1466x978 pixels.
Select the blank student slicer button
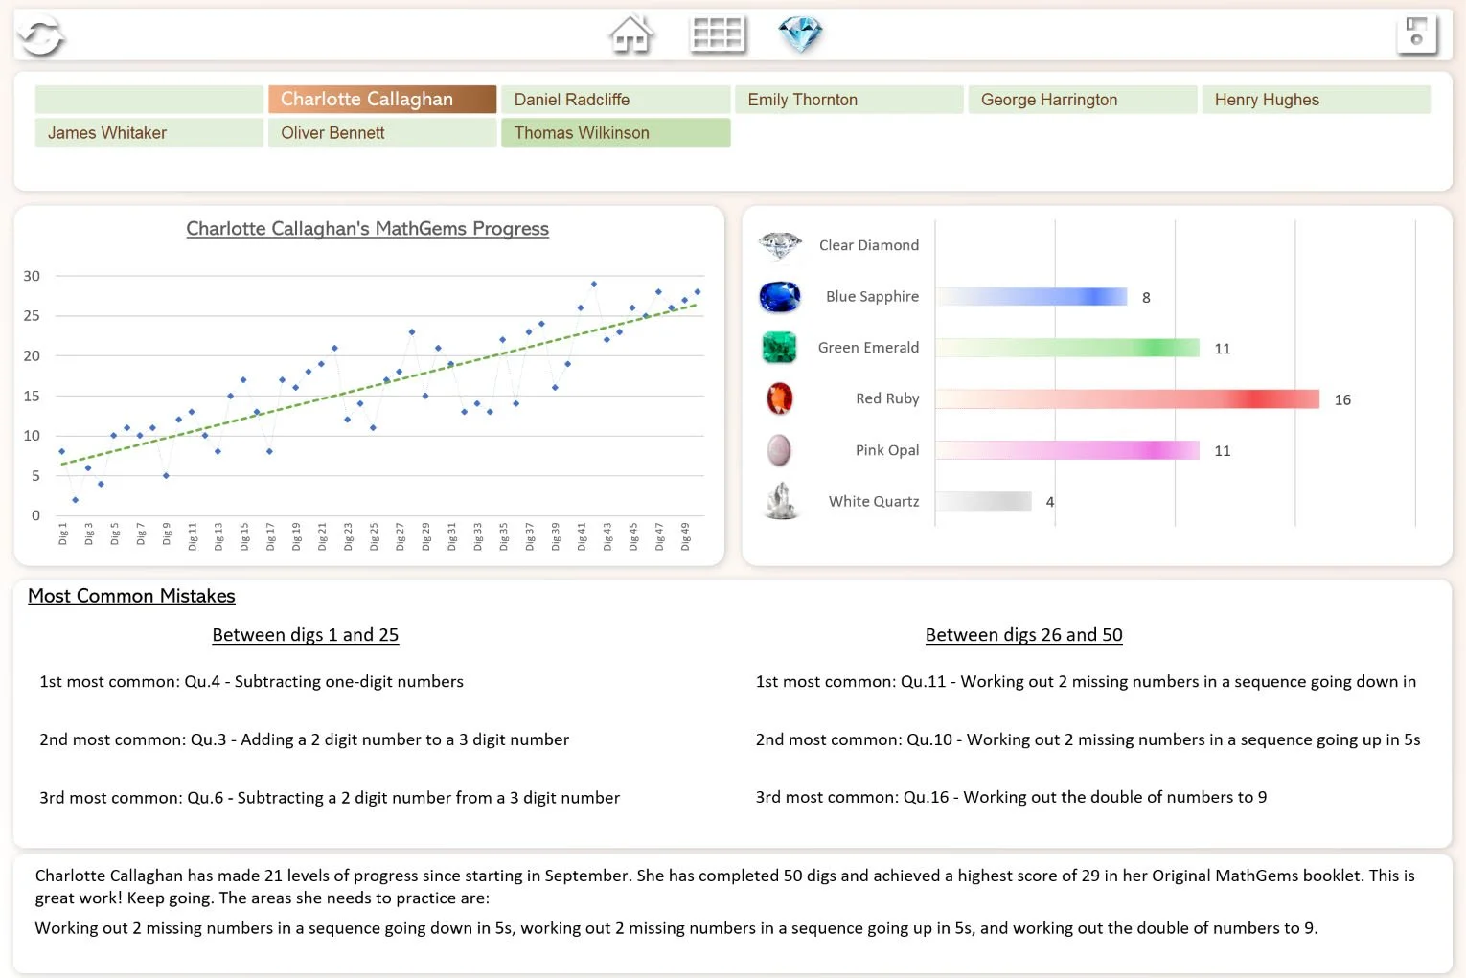coord(149,100)
